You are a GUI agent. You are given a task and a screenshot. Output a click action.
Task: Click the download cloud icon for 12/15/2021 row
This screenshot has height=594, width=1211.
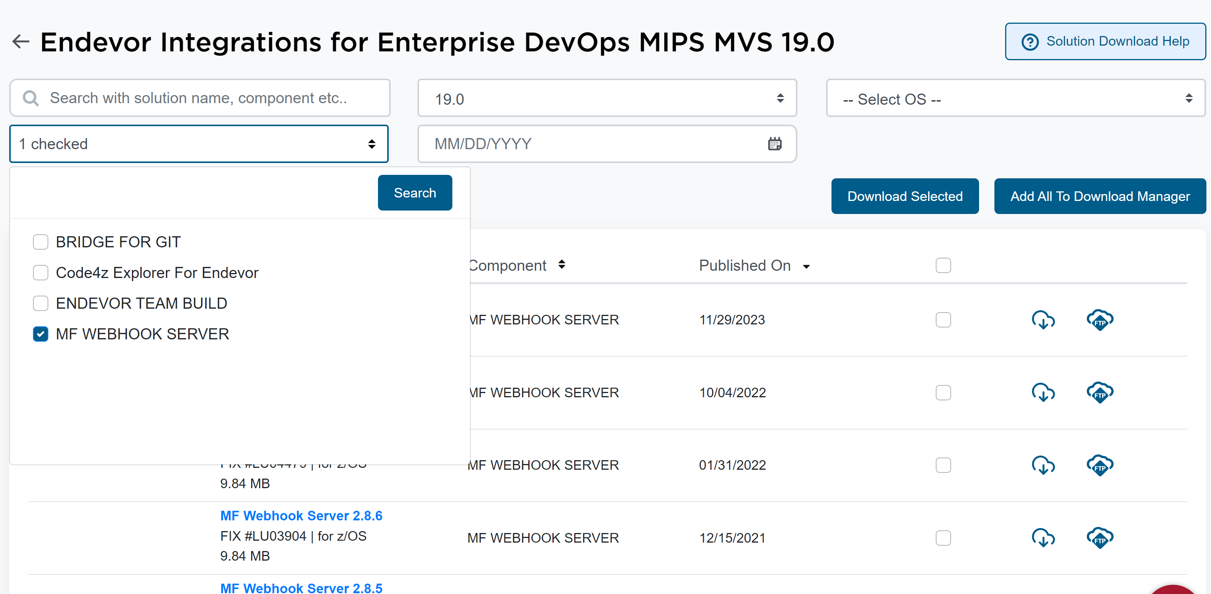click(1043, 538)
